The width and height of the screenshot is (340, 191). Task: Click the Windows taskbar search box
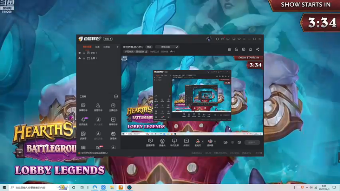pos(39,188)
